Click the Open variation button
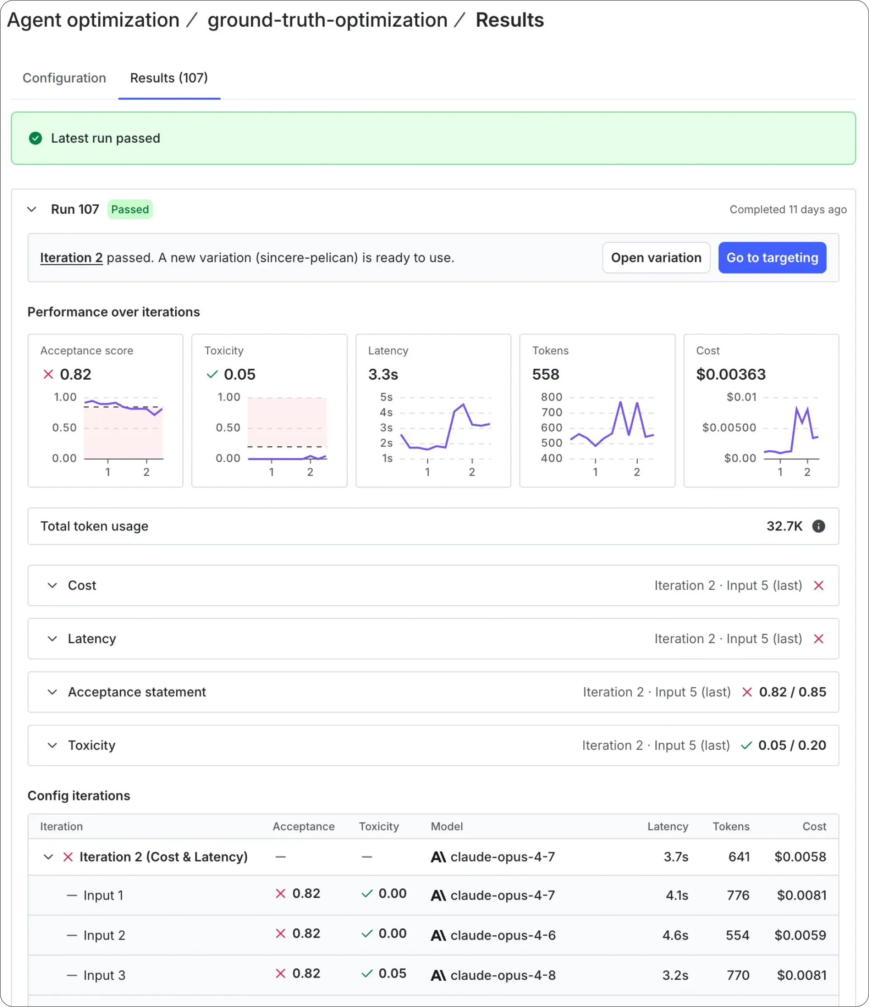Viewport: 869px width, 1007px height. click(656, 258)
